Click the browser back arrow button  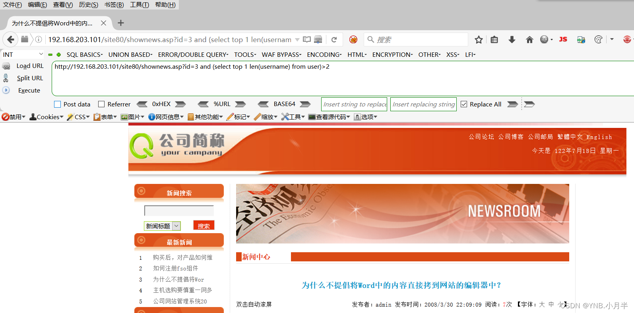[11, 39]
